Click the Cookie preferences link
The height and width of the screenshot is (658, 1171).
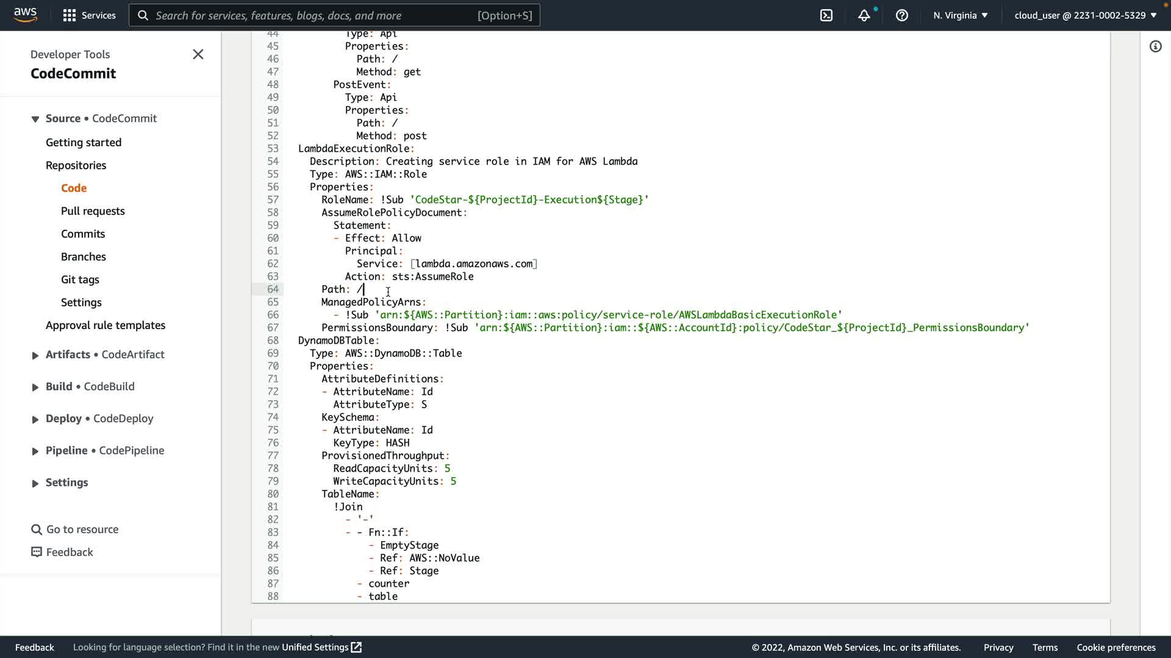click(1115, 647)
